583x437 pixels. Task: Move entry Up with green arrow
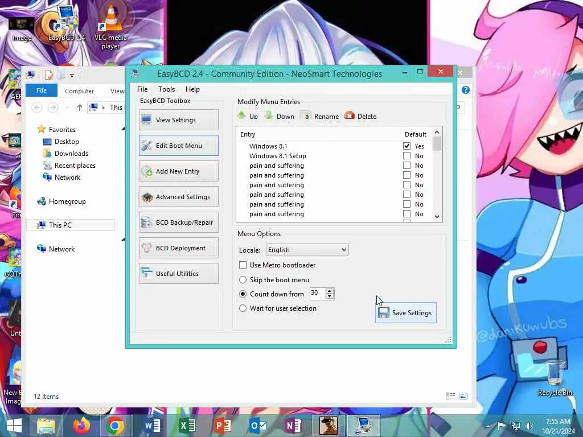pos(248,116)
